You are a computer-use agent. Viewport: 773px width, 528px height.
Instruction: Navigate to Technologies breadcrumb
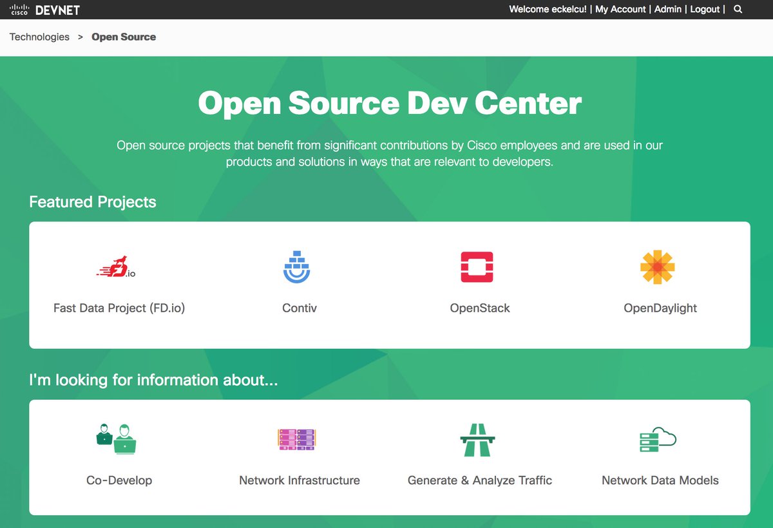(x=39, y=37)
